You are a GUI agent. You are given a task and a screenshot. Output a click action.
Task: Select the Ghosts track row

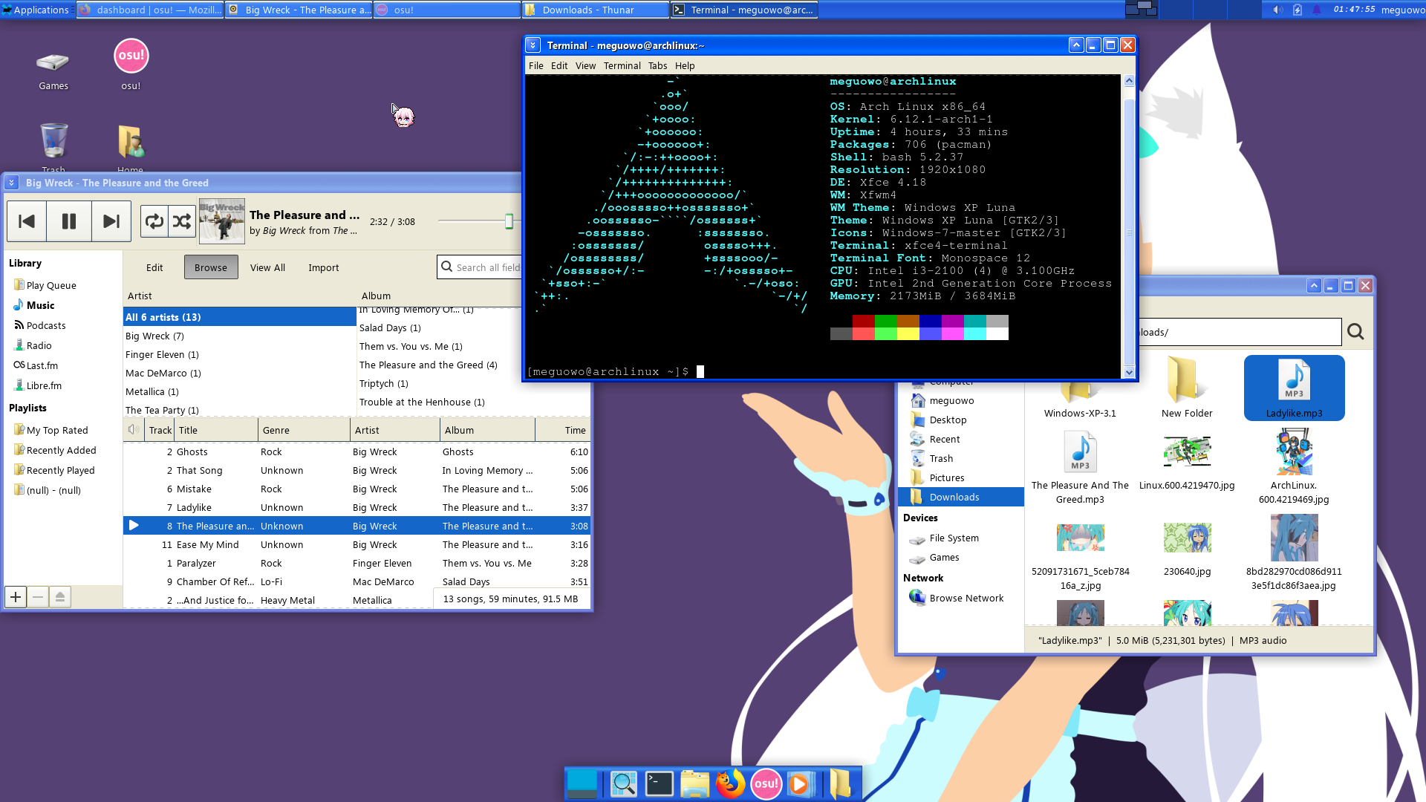[x=356, y=451]
